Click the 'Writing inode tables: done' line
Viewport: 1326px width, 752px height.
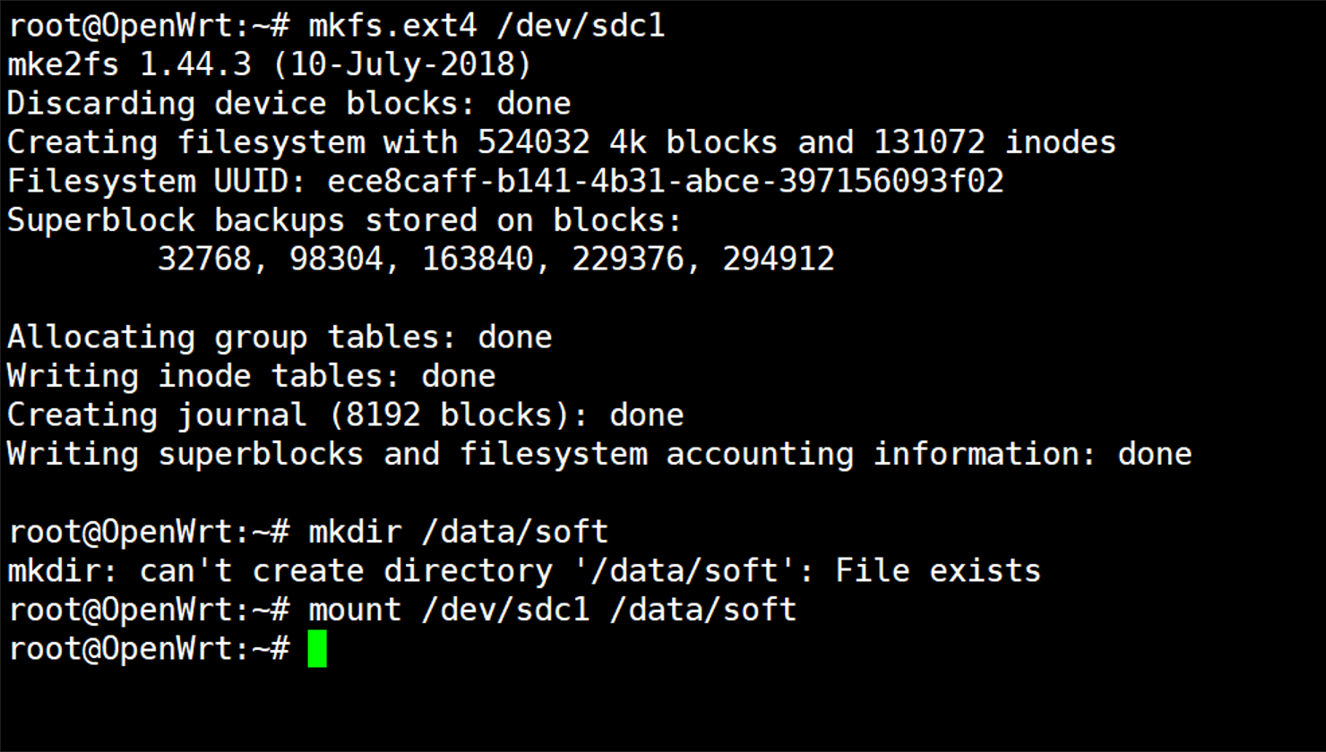pos(251,376)
